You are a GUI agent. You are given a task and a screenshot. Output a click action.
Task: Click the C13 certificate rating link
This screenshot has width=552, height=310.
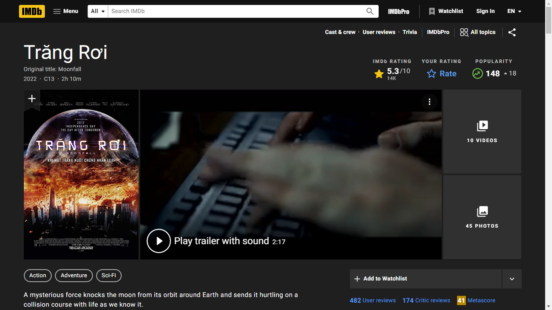[x=49, y=79]
